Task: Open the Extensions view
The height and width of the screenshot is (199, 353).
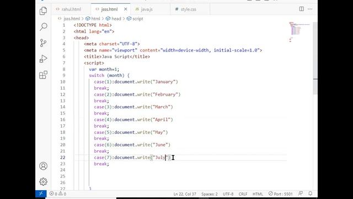Action: (x=43, y=75)
